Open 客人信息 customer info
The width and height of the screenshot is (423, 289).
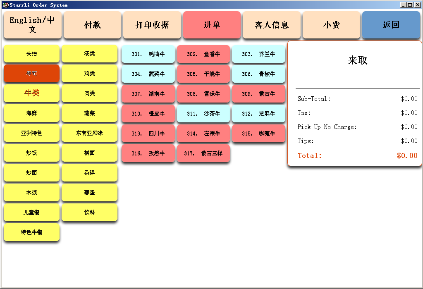[x=272, y=25]
